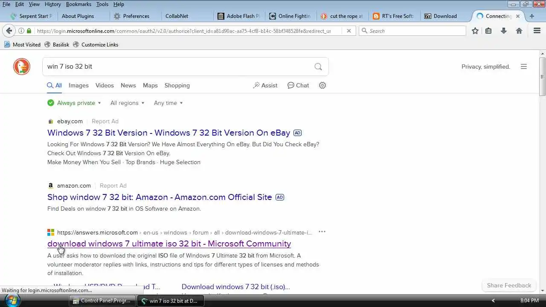Expand All regions dropdown
The width and height of the screenshot is (546, 307).
coord(128,103)
